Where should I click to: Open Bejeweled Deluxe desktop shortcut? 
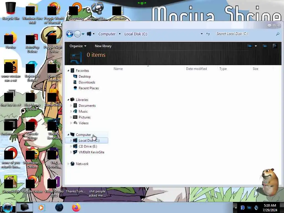click(x=32, y=72)
